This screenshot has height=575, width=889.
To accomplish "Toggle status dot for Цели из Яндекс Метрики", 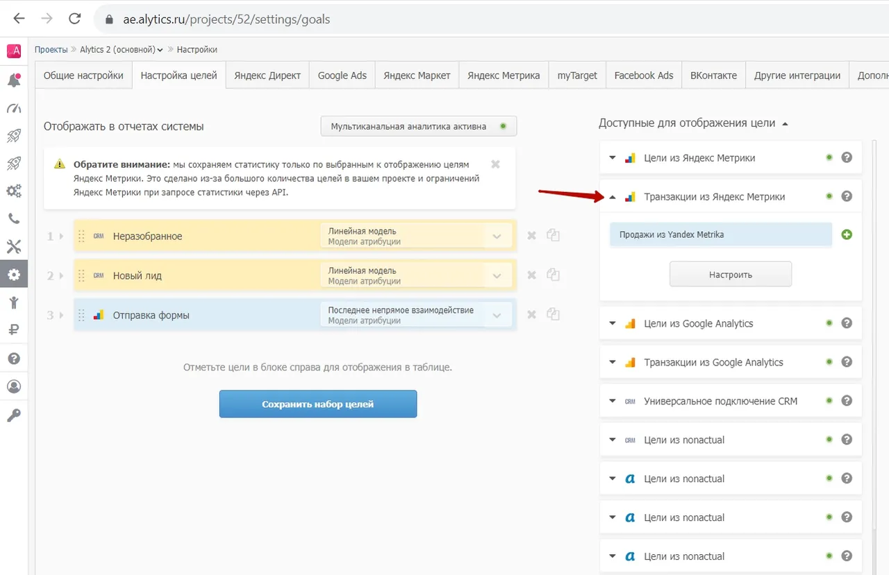I will (829, 157).
